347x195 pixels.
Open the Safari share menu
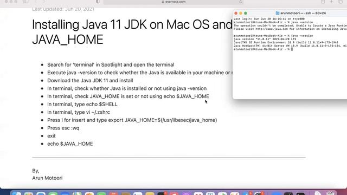coord(323,2)
